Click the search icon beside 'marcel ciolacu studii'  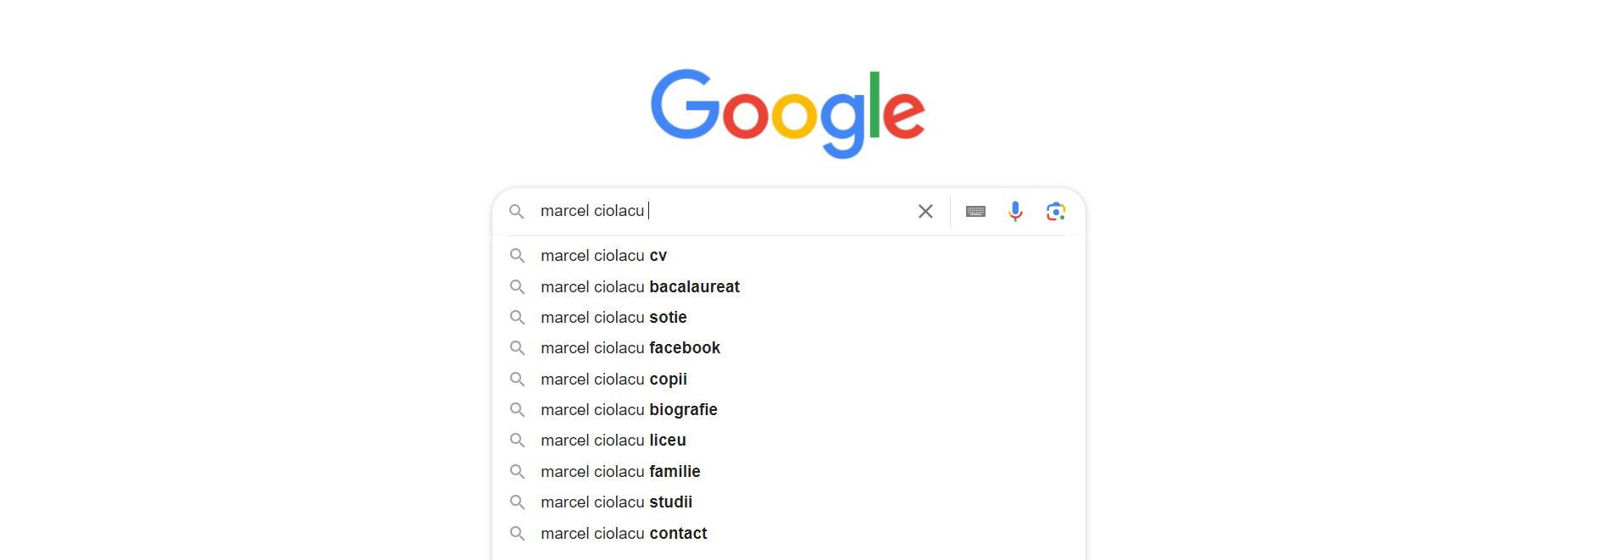coord(519,502)
